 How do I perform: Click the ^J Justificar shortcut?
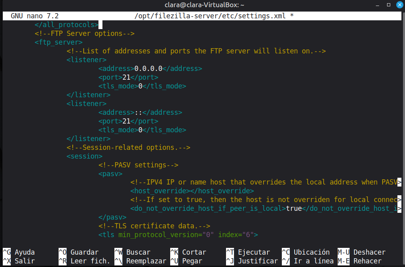(x=252, y=261)
